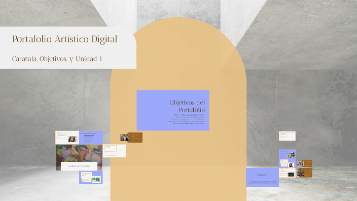This screenshot has height=201, width=357.
Task: Select the small paragraph under "Unidad 1"
Action: coord(263,182)
